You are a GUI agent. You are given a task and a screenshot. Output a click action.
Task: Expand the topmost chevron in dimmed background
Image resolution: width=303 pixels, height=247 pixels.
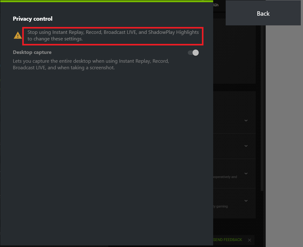click(x=246, y=120)
